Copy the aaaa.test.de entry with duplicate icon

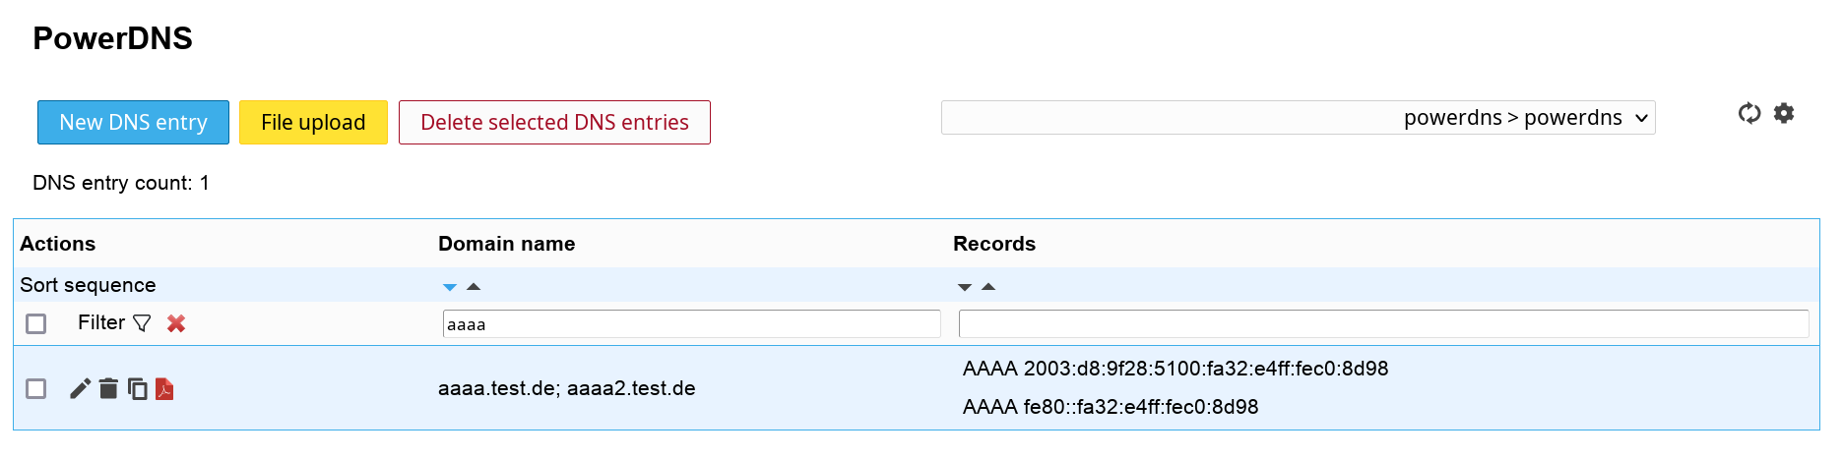[x=138, y=389]
